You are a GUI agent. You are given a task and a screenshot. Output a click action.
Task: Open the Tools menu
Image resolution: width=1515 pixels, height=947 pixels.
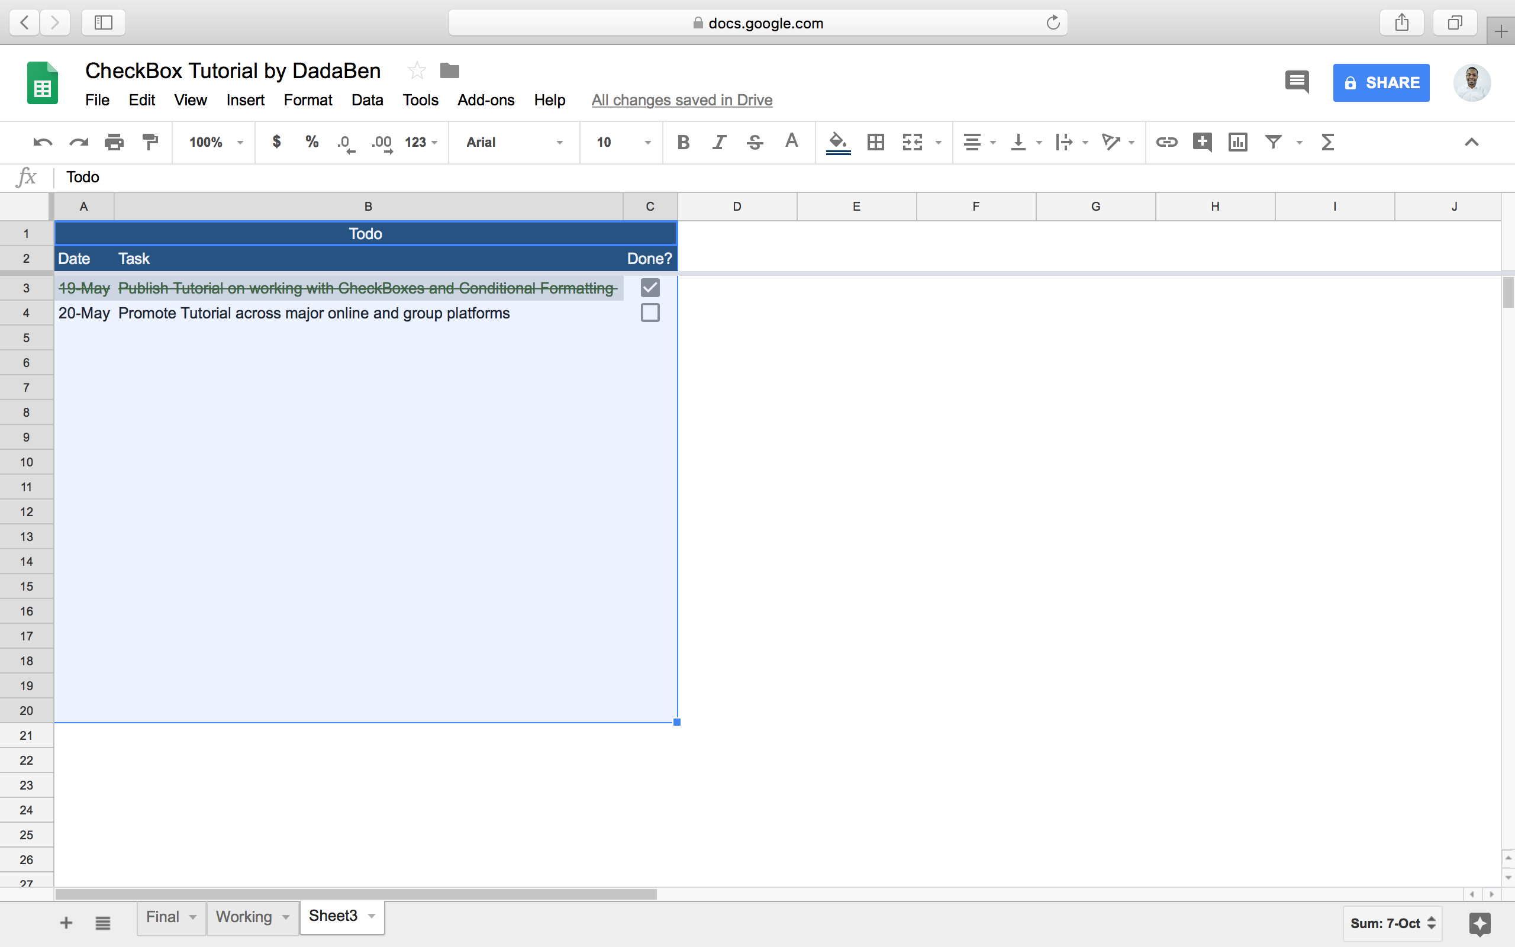click(420, 100)
